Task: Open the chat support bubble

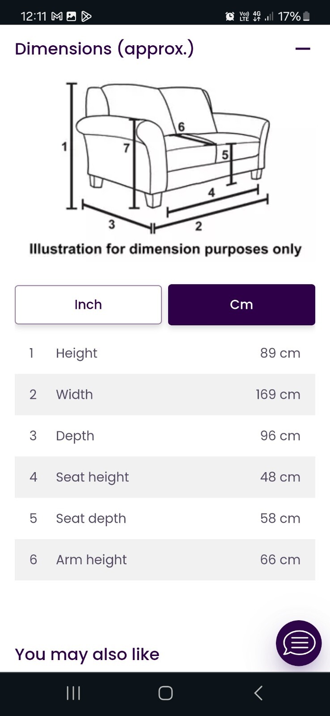Action: coord(299,643)
